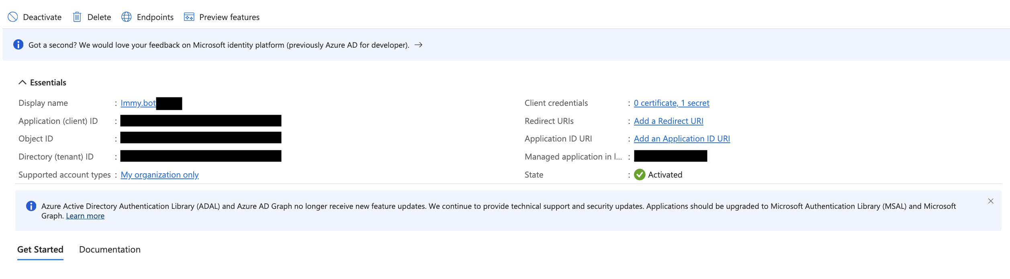This screenshot has height=279, width=1010.
Task: Click the Essentials heading text
Action: (x=48, y=83)
